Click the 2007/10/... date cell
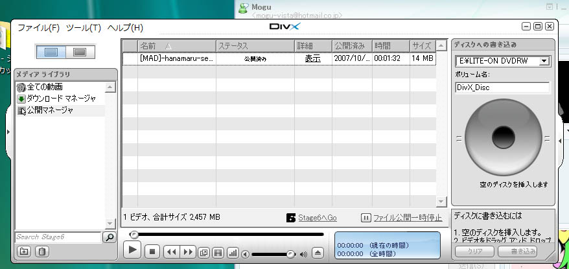This screenshot has width=569, height=269. [352, 58]
